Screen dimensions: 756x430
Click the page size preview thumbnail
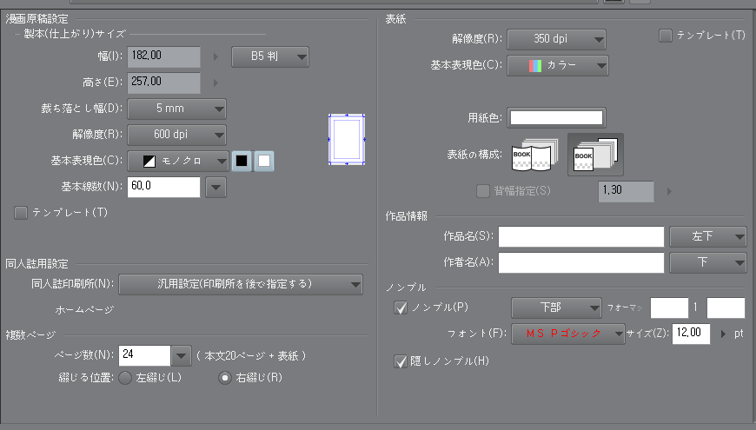point(347,139)
